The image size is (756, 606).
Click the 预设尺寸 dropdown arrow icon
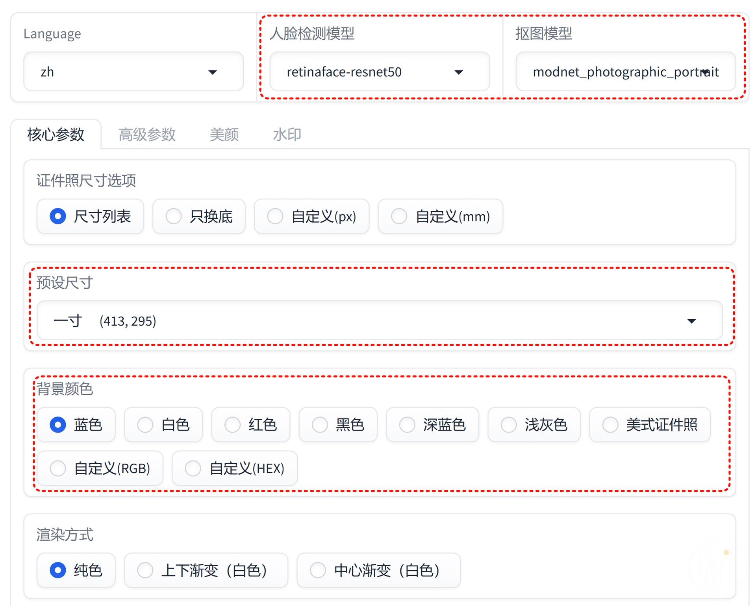691,321
